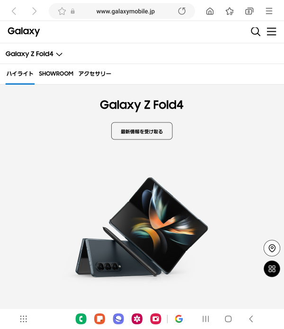Screen dimensions: 284x329
Task: Reload the page using refresh icon
Action: point(182,11)
